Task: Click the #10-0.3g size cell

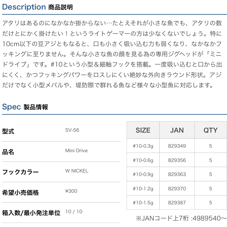Action: click(x=143, y=146)
